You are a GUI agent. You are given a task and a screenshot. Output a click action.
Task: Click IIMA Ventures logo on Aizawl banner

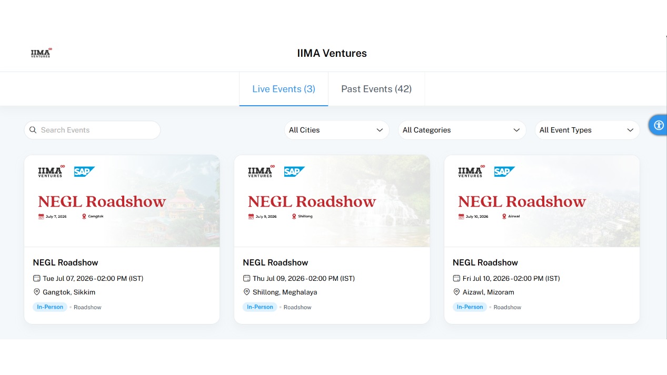point(471,171)
